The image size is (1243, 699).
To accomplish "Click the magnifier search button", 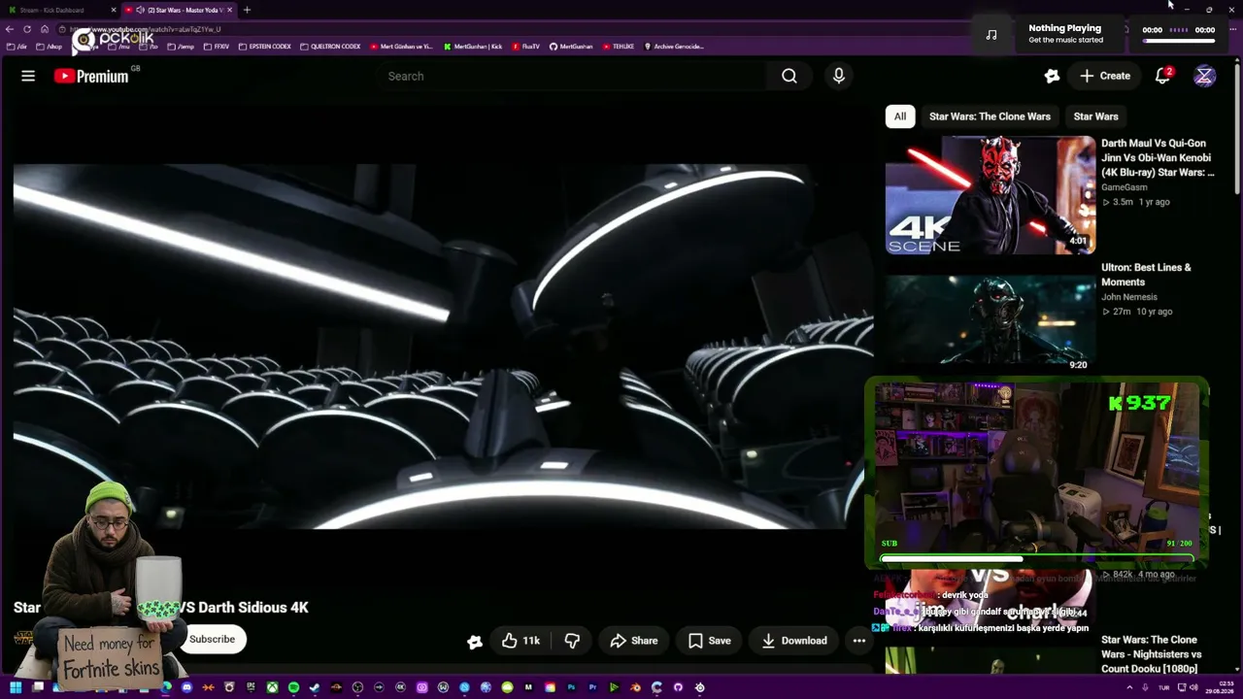I will click(x=789, y=76).
